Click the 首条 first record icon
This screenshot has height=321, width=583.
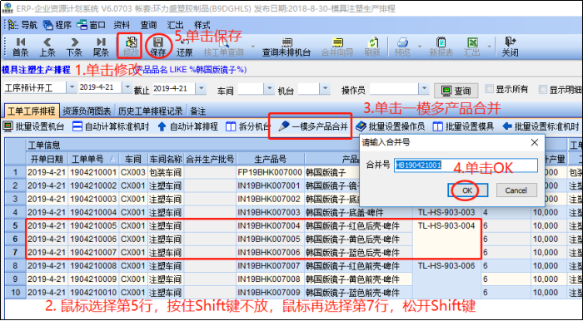click(x=21, y=47)
